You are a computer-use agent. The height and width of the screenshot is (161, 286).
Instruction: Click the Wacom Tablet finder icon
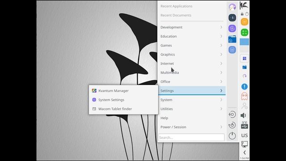pos(94,109)
